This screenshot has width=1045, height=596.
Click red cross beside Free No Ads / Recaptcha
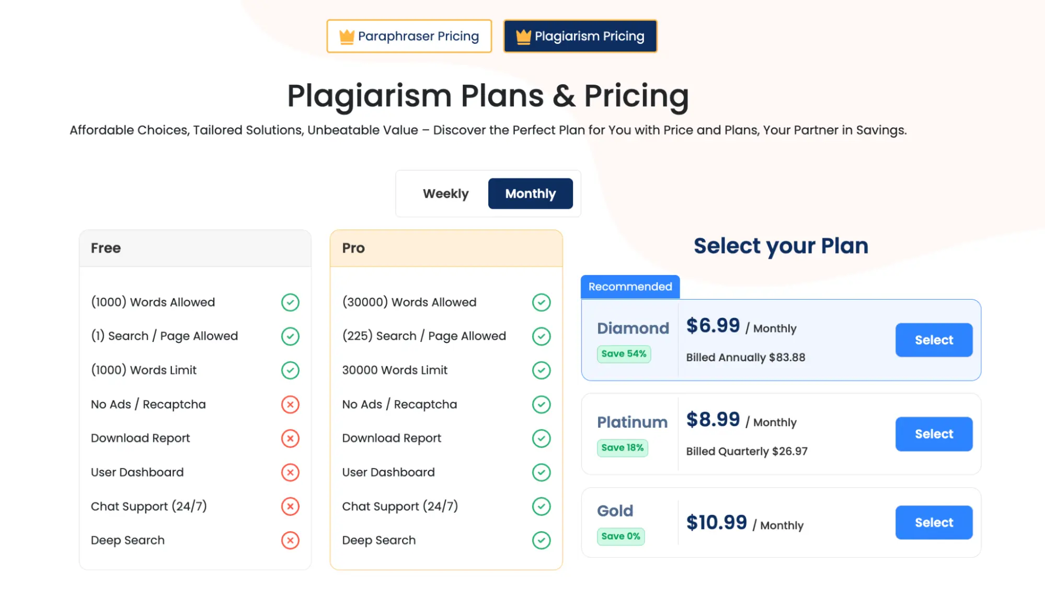[x=290, y=404]
